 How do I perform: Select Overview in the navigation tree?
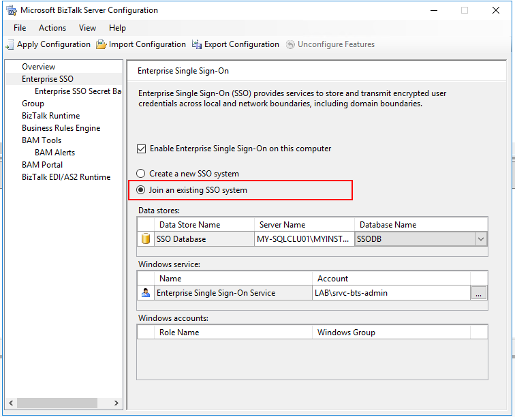pyautogui.click(x=38, y=67)
